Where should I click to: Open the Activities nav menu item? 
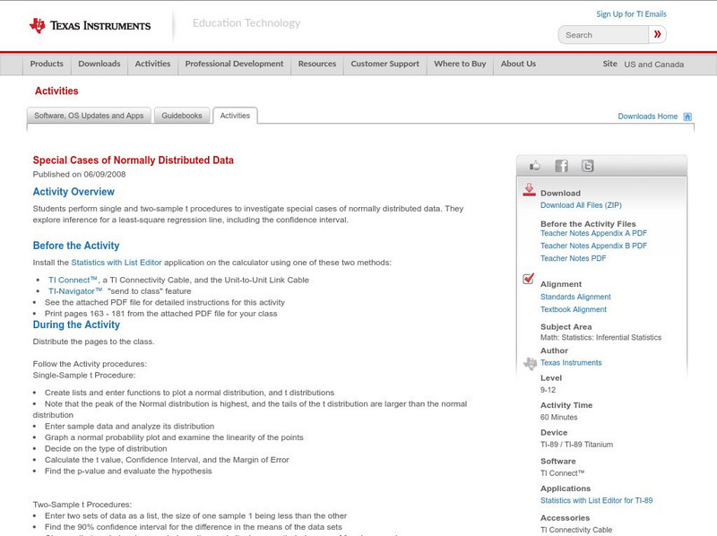pyautogui.click(x=152, y=64)
